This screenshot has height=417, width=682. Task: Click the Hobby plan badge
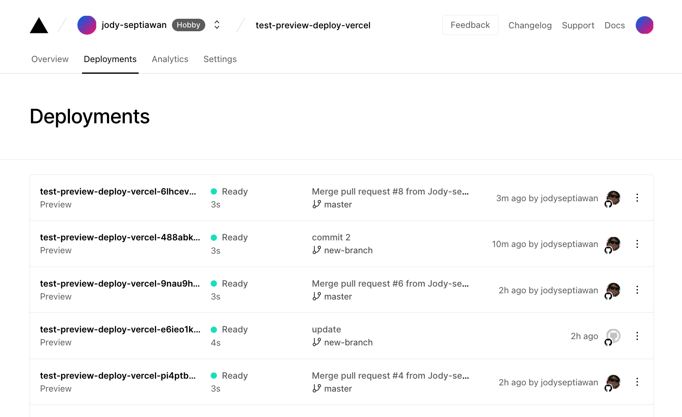coord(188,25)
